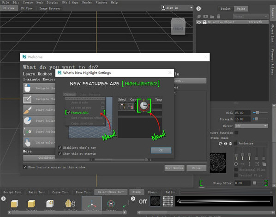Open the Using Multi-touch movie
The image size is (276, 217).
pos(39,142)
